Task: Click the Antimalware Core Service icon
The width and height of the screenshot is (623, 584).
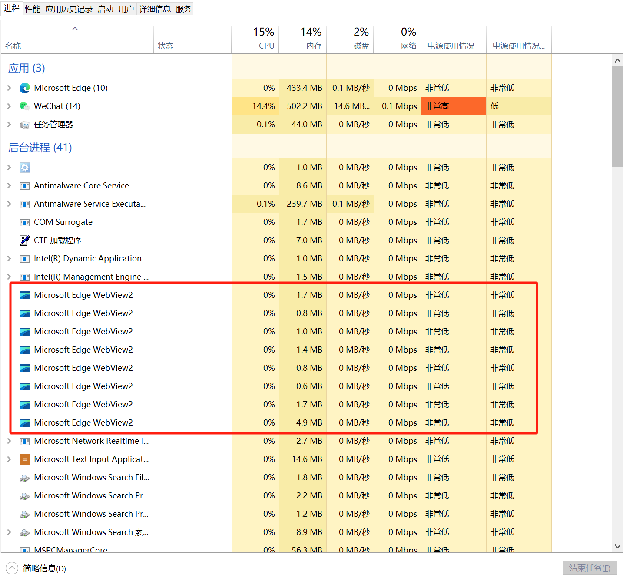Action: (25, 186)
